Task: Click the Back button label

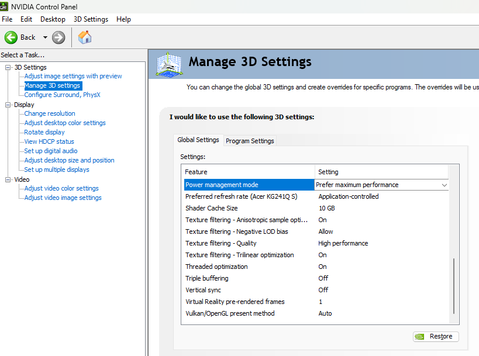Action: pos(28,37)
